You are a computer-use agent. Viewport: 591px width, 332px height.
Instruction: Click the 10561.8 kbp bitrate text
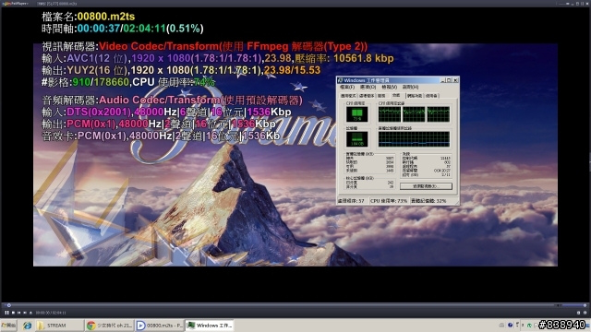[x=364, y=58]
